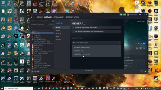Open Steam account name dropdown
This screenshot has width=161, height=90.
(133, 14)
